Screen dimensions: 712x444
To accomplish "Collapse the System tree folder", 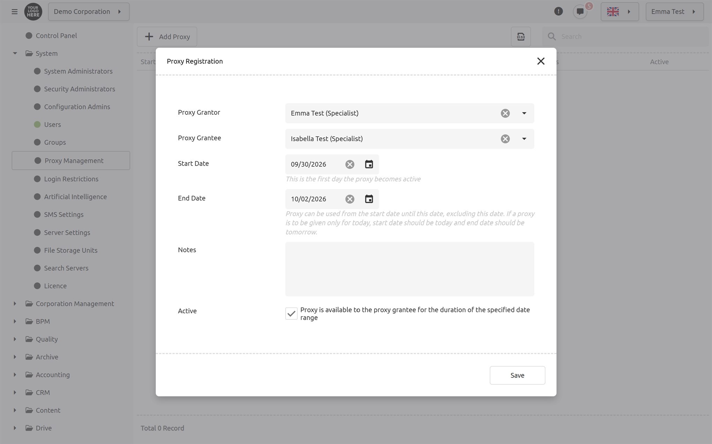I will [x=15, y=53].
